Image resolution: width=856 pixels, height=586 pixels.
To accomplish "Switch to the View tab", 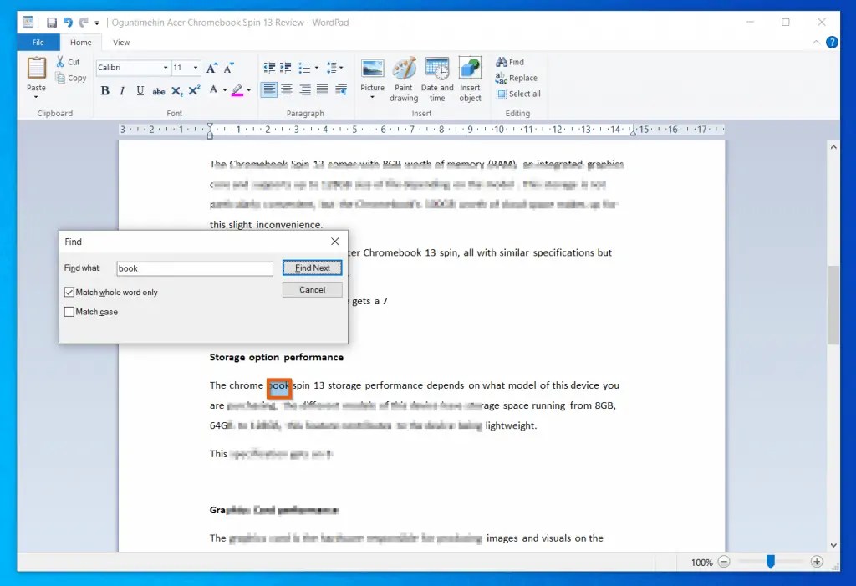I will click(121, 42).
